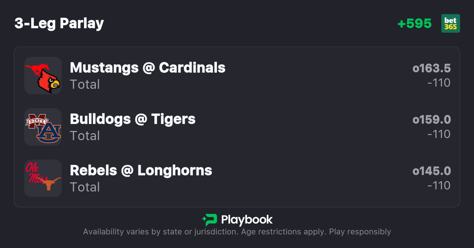The height and width of the screenshot is (248, 474).
Task: Click the Playbook brand name text
Action: [x=247, y=220]
